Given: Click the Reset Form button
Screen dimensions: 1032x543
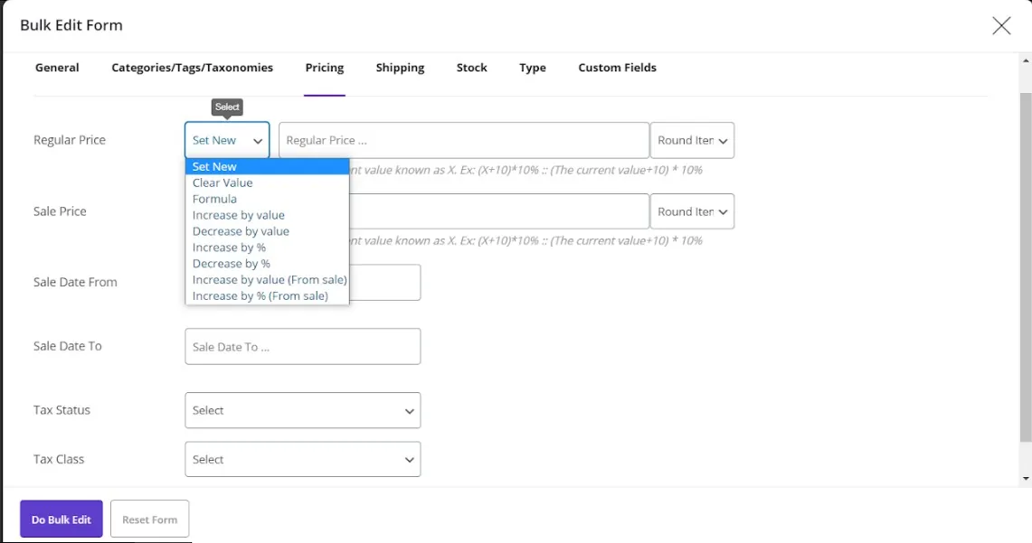Looking at the screenshot, I should tap(149, 519).
